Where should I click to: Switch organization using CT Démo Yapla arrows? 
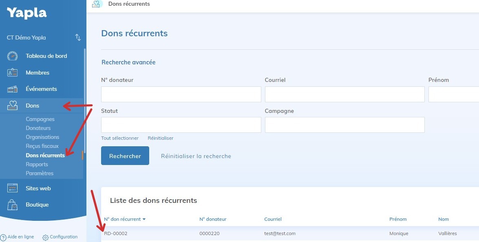78,37
